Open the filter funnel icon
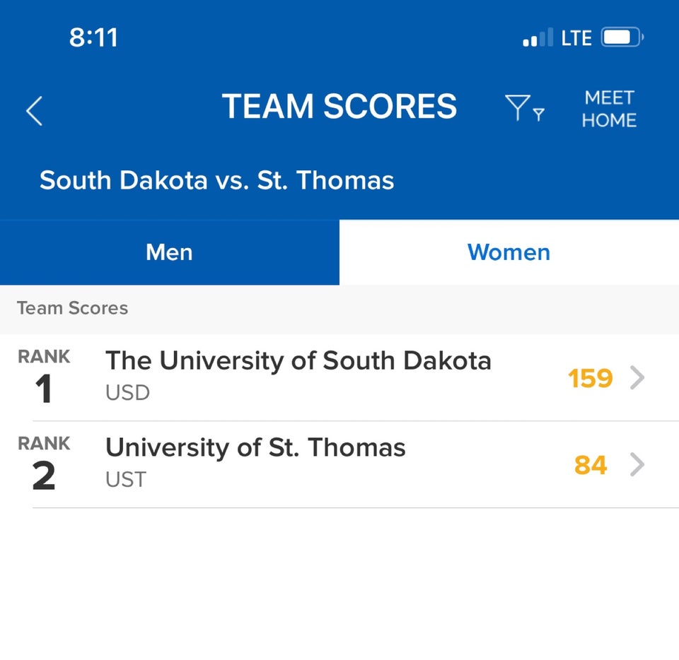Screen dimensions: 679x660 click(x=524, y=107)
